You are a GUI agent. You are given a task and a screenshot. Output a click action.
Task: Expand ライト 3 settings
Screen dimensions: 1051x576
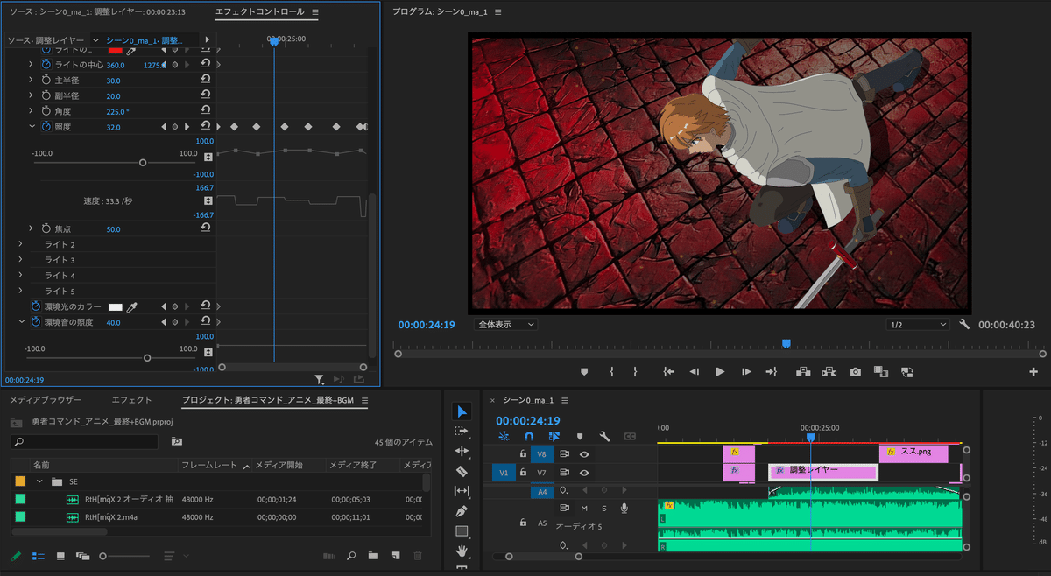[x=20, y=260]
